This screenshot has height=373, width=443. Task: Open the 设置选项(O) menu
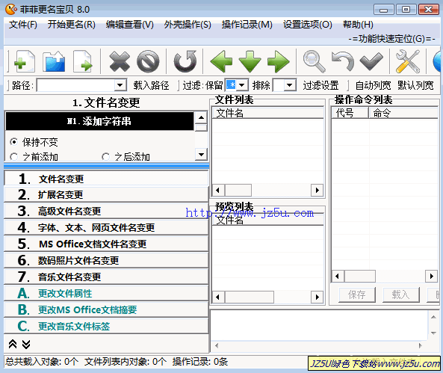pos(308,25)
